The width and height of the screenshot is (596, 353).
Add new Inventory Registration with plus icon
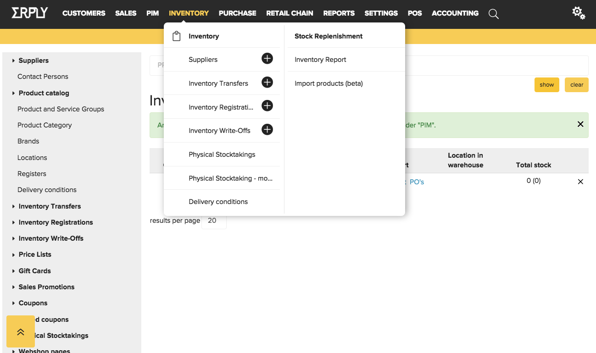[267, 106]
